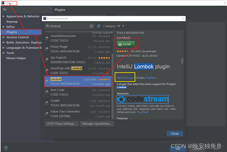Select the Lombok plugin row
The width and height of the screenshot is (227, 152).
[78, 81]
